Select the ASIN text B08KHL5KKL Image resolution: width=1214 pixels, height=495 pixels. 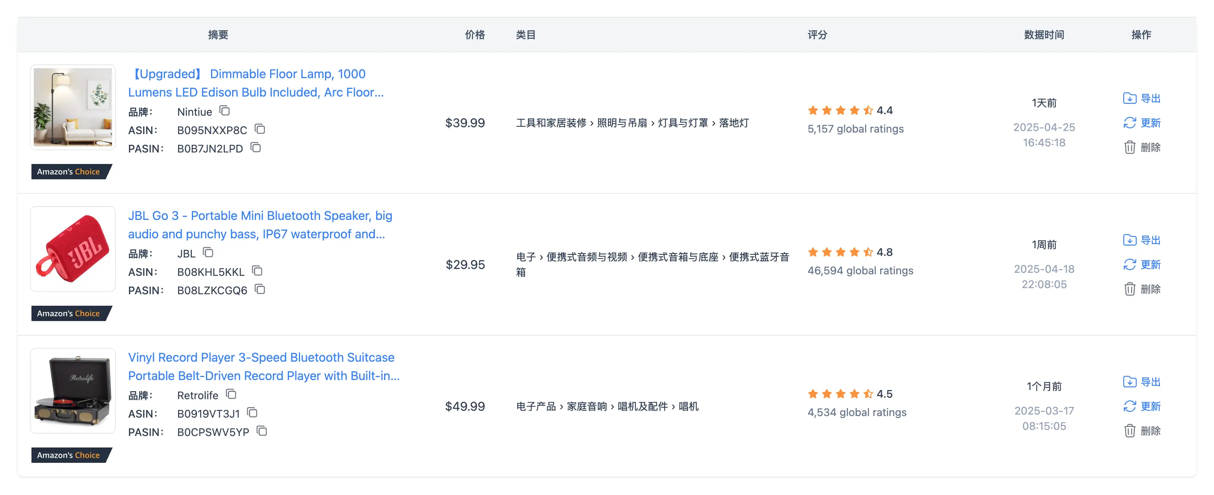tap(211, 272)
